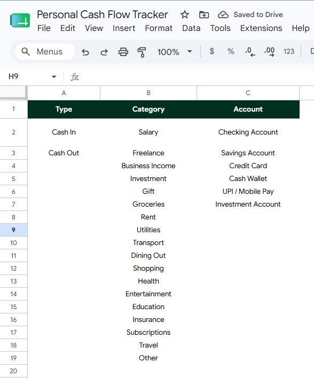Select column B header
Image resolution: width=314 pixels, height=378 pixels.
(x=148, y=93)
